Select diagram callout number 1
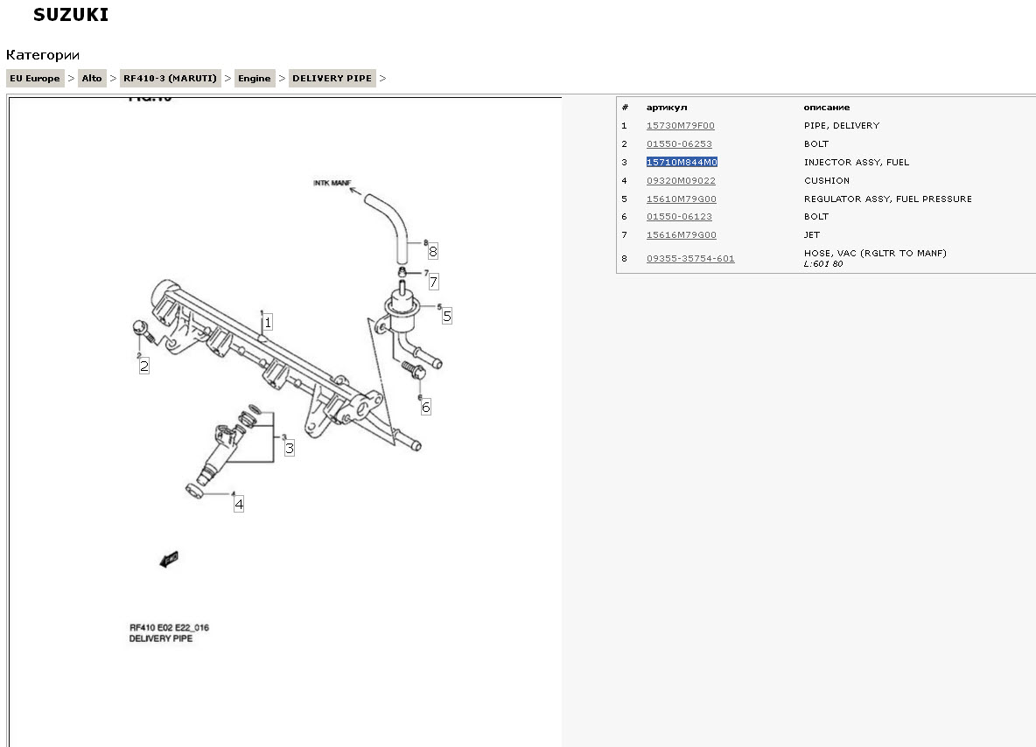The image size is (1036, 747). (x=268, y=322)
